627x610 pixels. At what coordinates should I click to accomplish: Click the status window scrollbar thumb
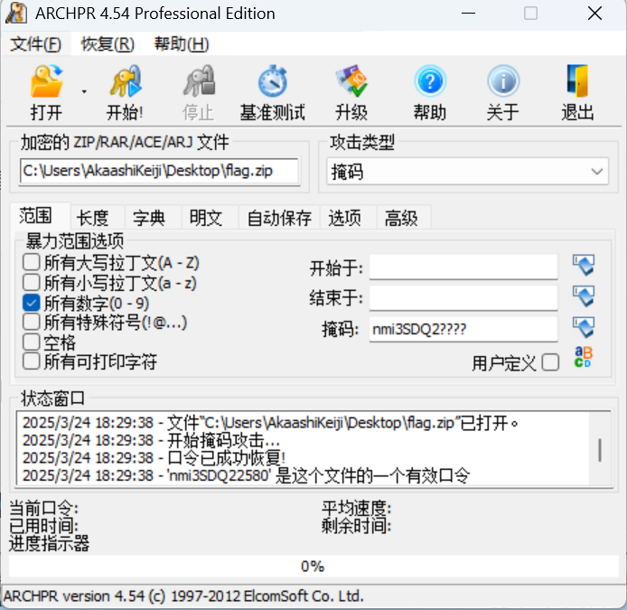pos(599,450)
